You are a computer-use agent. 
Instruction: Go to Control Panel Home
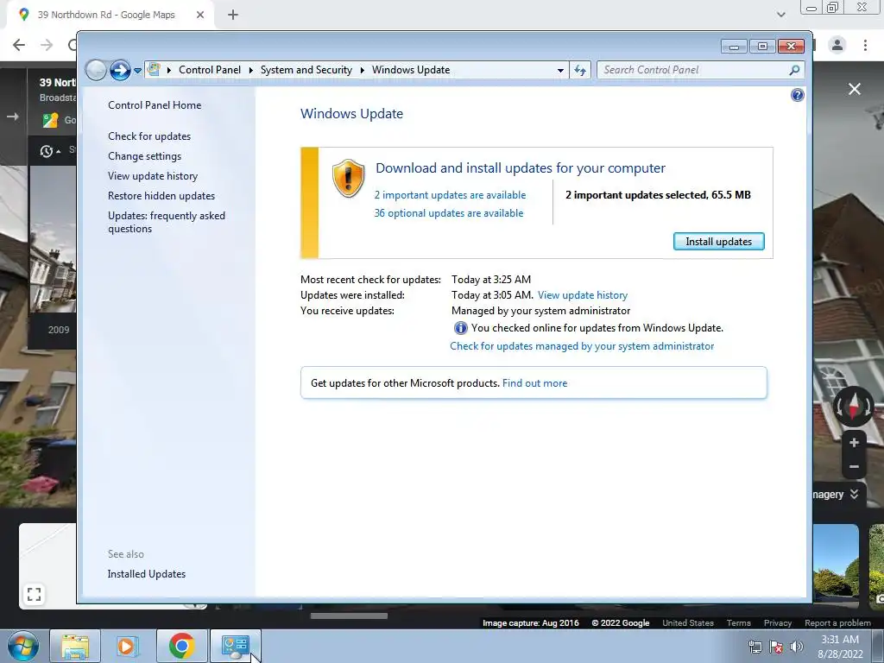(x=155, y=104)
